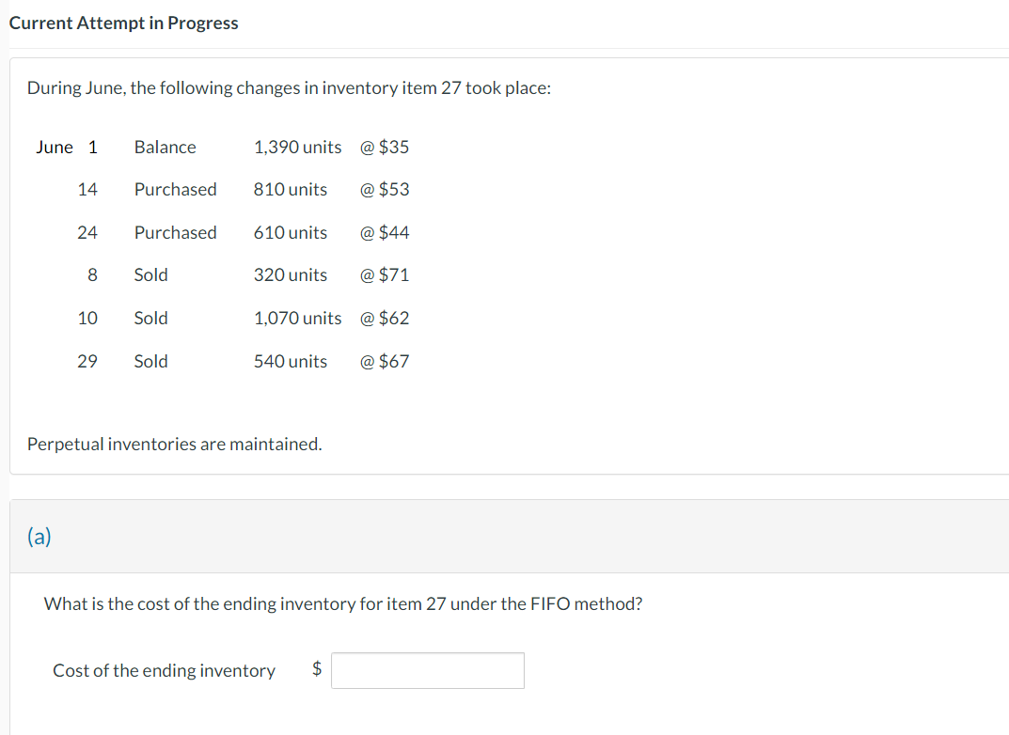The image size is (1009, 735).
Task: Click the @ $67 price label
Action: click(385, 361)
